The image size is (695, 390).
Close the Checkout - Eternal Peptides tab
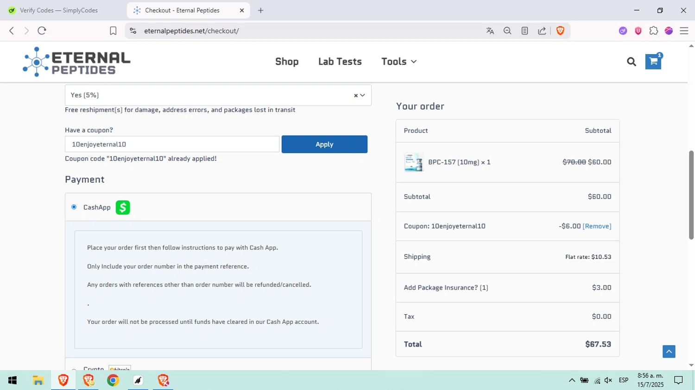(x=242, y=10)
